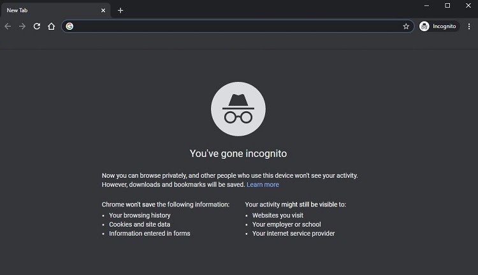478x275 pixels.
Task: Follow the Learn more link
Action: 263,184
